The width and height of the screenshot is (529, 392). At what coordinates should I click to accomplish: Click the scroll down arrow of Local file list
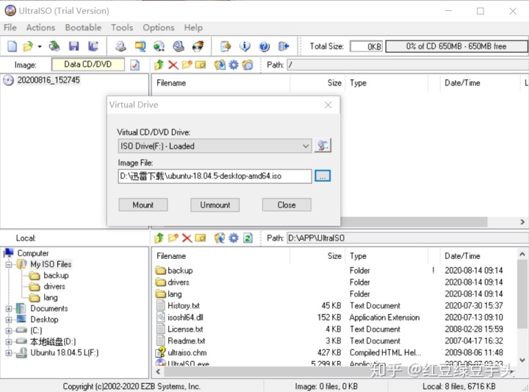point(522,360)
